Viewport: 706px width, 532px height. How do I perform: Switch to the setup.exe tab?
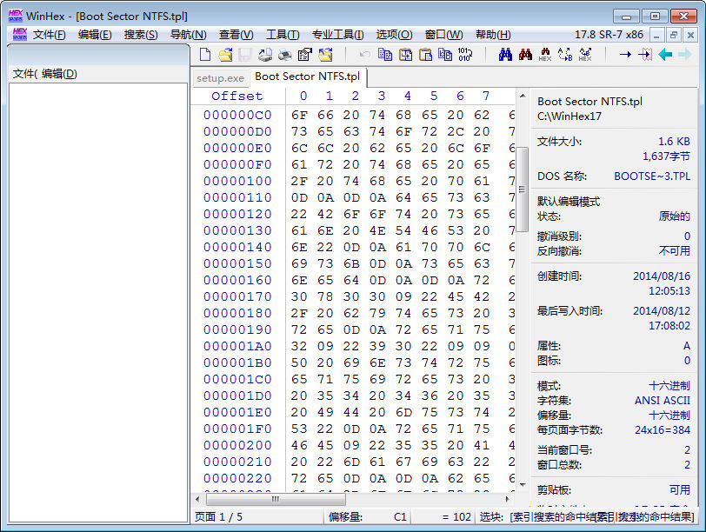pos(220,78)
